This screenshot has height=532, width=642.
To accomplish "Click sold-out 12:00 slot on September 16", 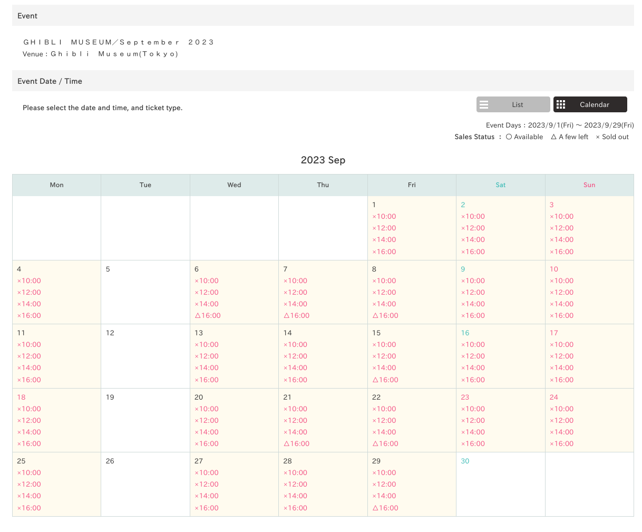I will (473, 356).
